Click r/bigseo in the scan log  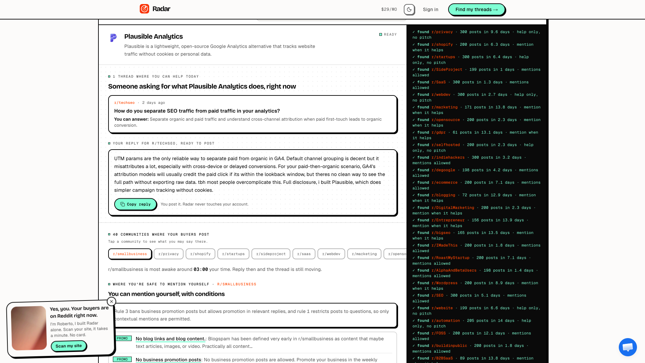(441, 233)
